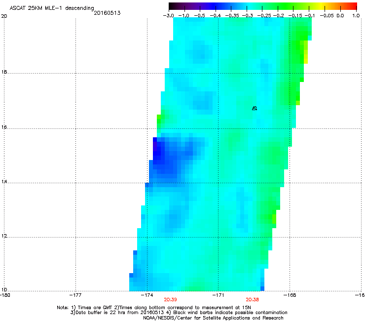
Task: Click the note line starting 'Note: 1) Times are GMT'
Action: (x=154, y=308)
